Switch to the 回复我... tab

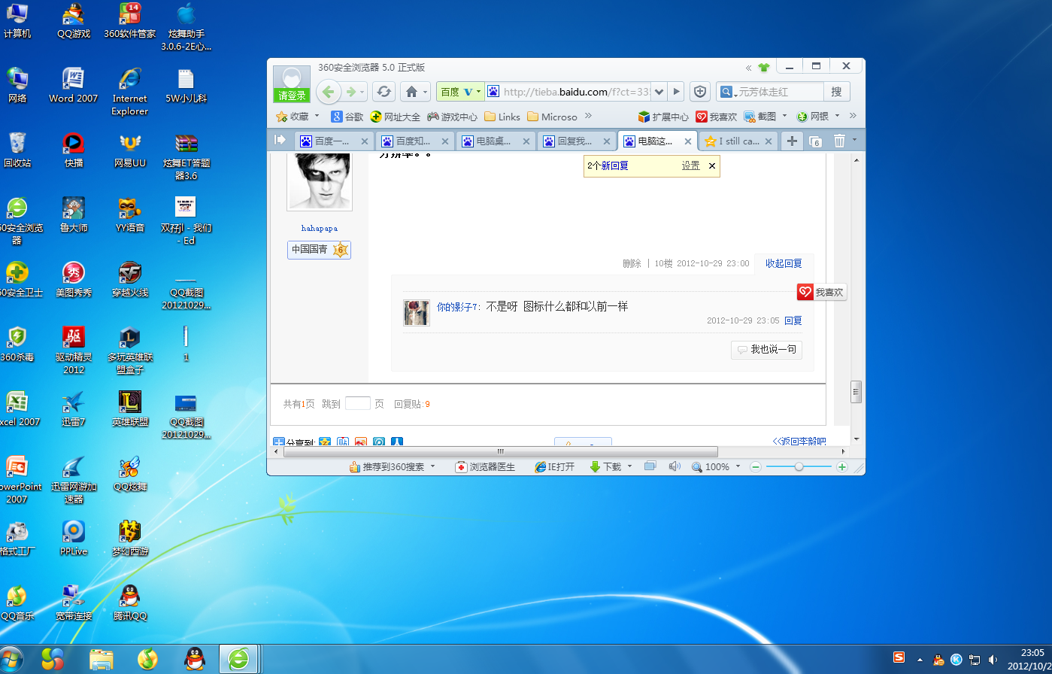click(571, 141)
